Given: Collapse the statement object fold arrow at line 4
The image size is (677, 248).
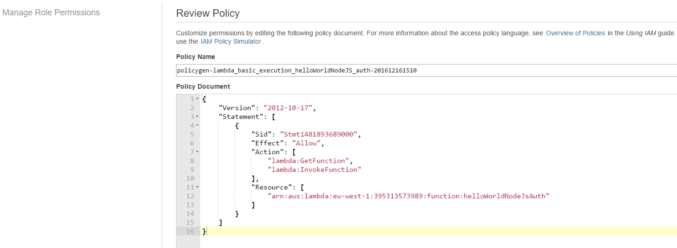Looking at the screenshot, I should [x=197, y=125].
